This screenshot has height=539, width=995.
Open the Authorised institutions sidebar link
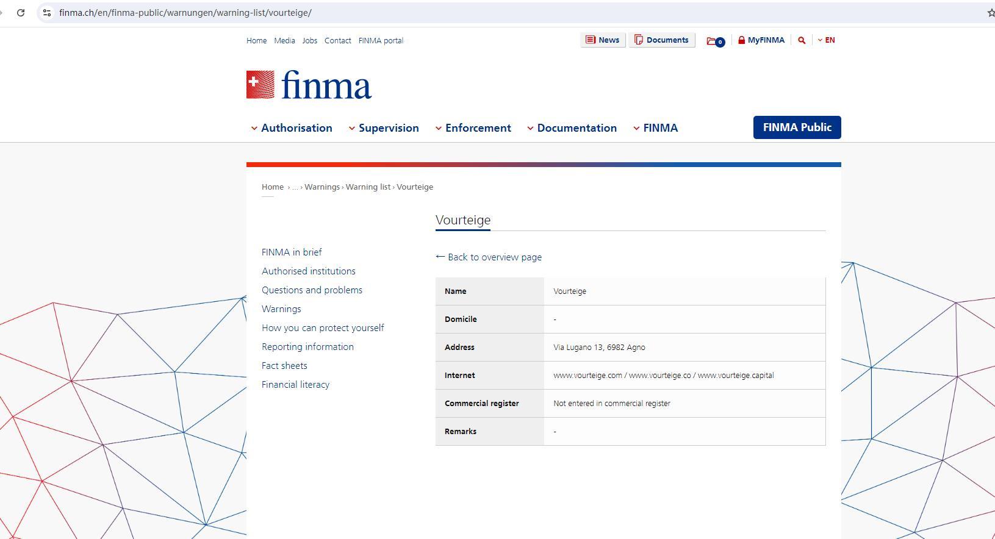[309, 271]
